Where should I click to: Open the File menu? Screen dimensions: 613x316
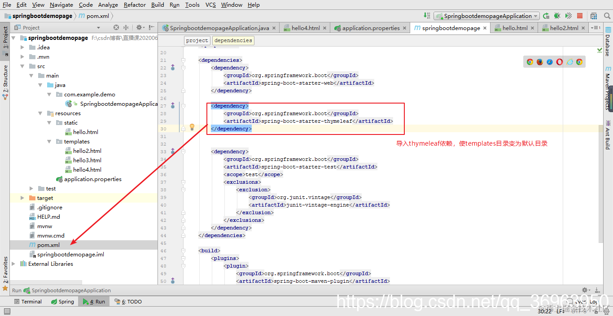(x=7, y=4)
